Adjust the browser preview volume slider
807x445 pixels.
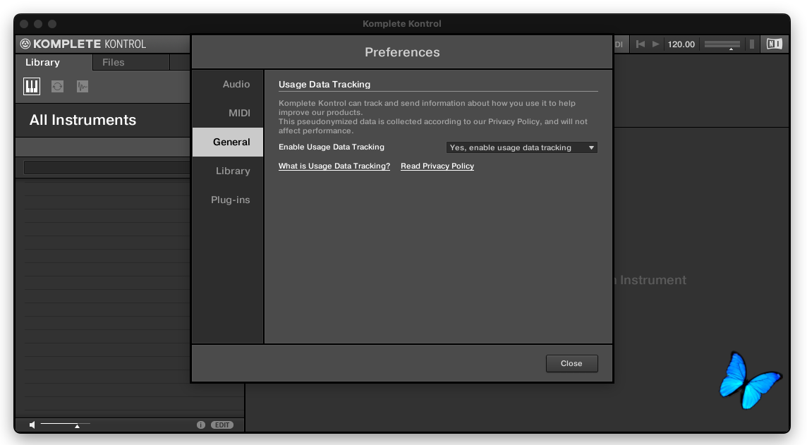coord(66,425)
